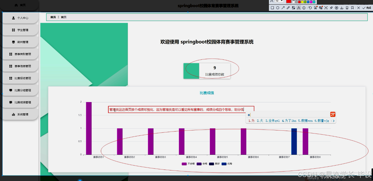Click the bookmark icon in screenshot toolbar
Viewport: 373px width, 181px height.
pyautogui.click(x=352, y=8)
